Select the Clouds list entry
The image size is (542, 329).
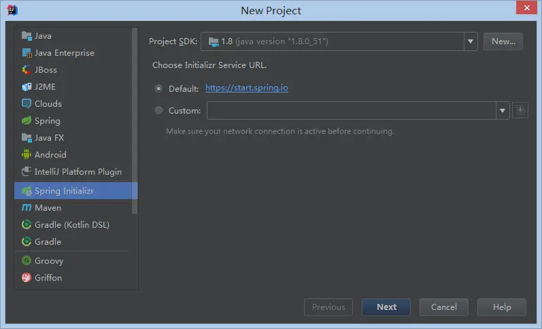pyautogui.click(x=73, y=103)
